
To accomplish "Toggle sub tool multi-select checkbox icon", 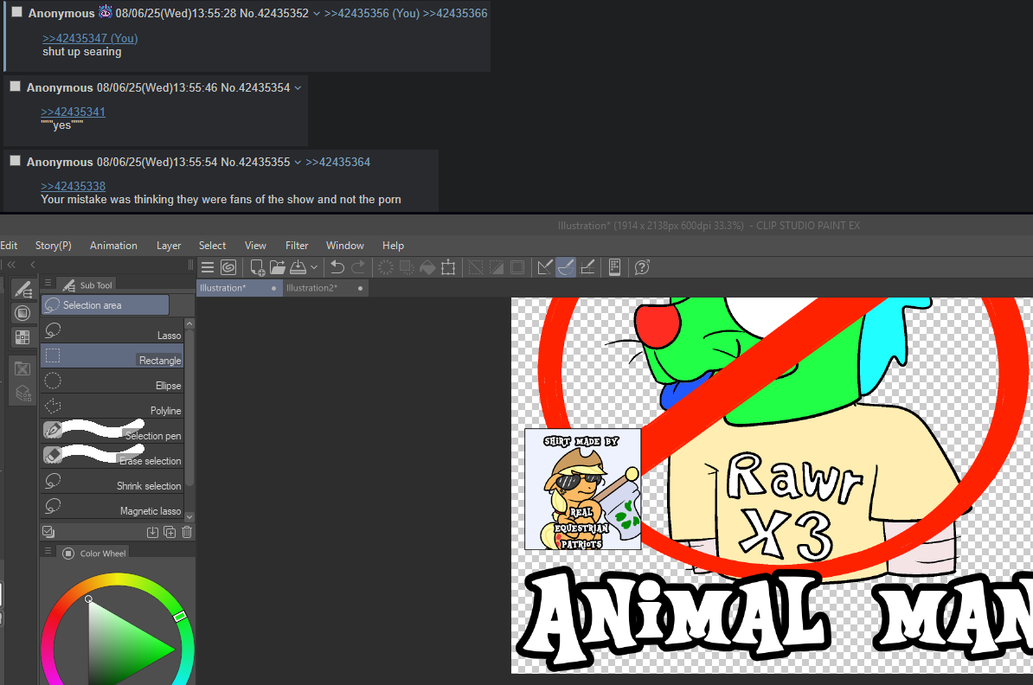I will tap(48, 532).
